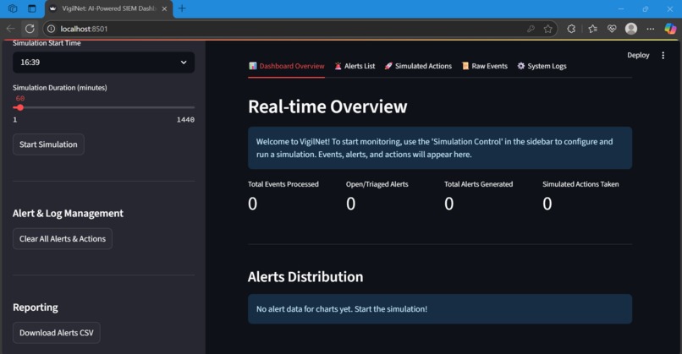Open the browser extensions icon

(571, 29)
